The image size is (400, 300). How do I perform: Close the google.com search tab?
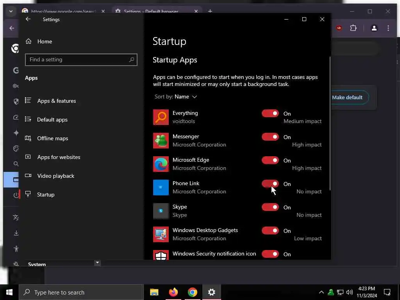[103, 11]
